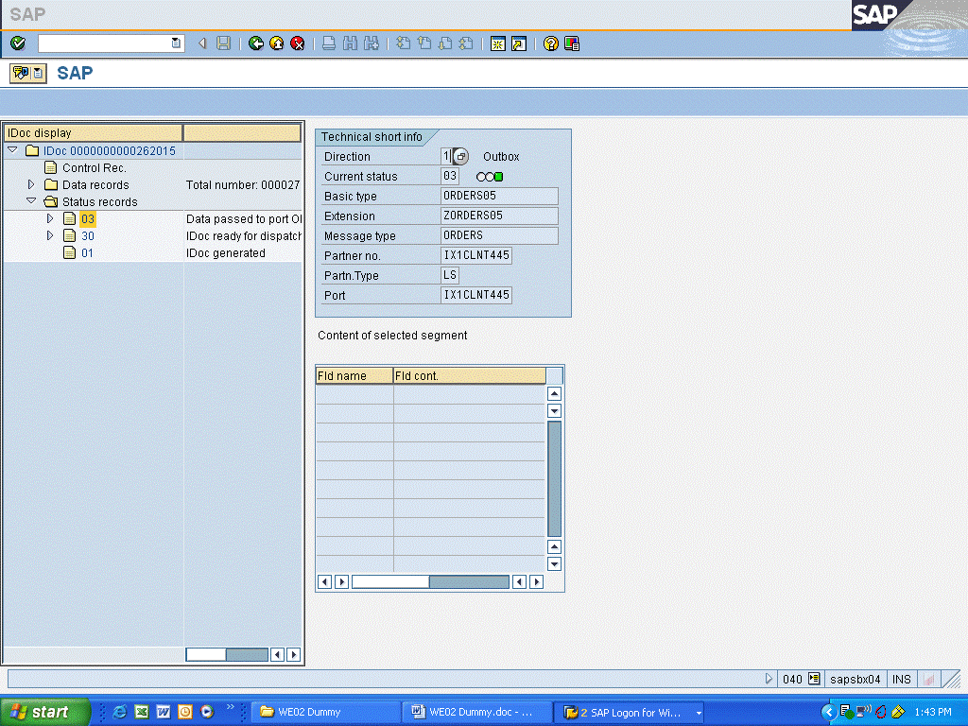Click the Partn.Type field LS

[x=449, y=275]
